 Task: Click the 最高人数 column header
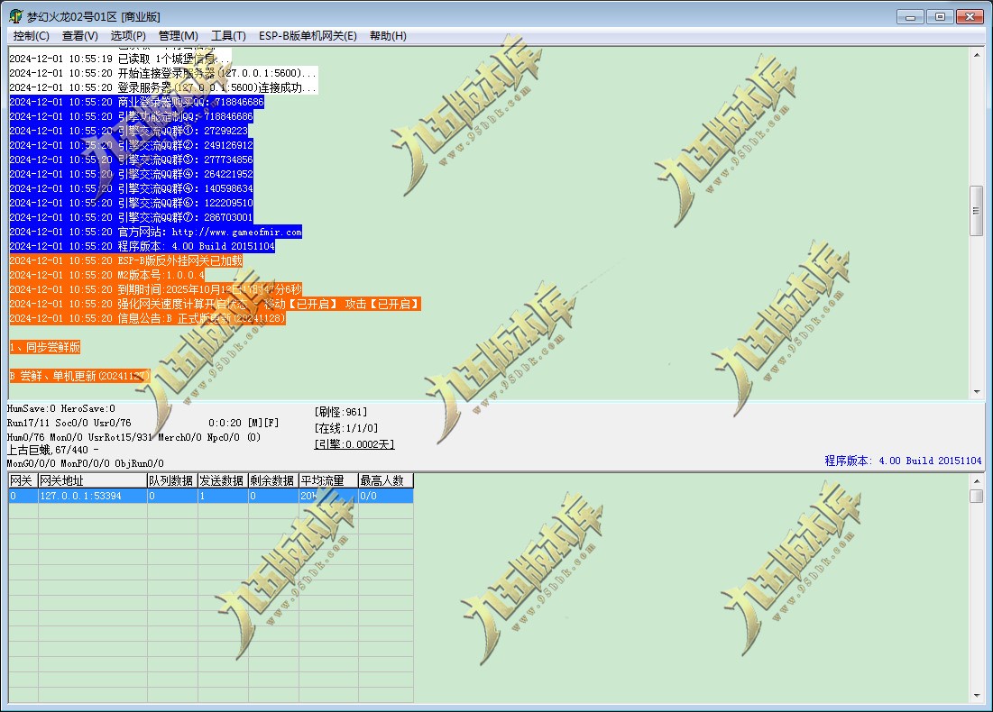pyautogui.click(x=386, y=480)
